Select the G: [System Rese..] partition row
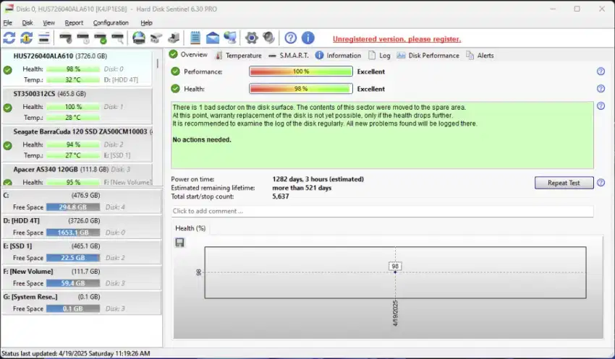Image resolution: width=615 pixels, height=359 pixels. tap(82, 303)
